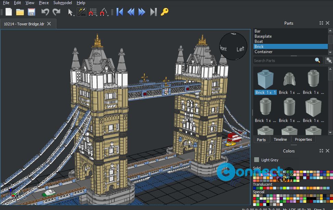Screen dimensions: 333x210
Task: Toggle rotation snap with the angle magnet icon
Action: coord(104,12)
